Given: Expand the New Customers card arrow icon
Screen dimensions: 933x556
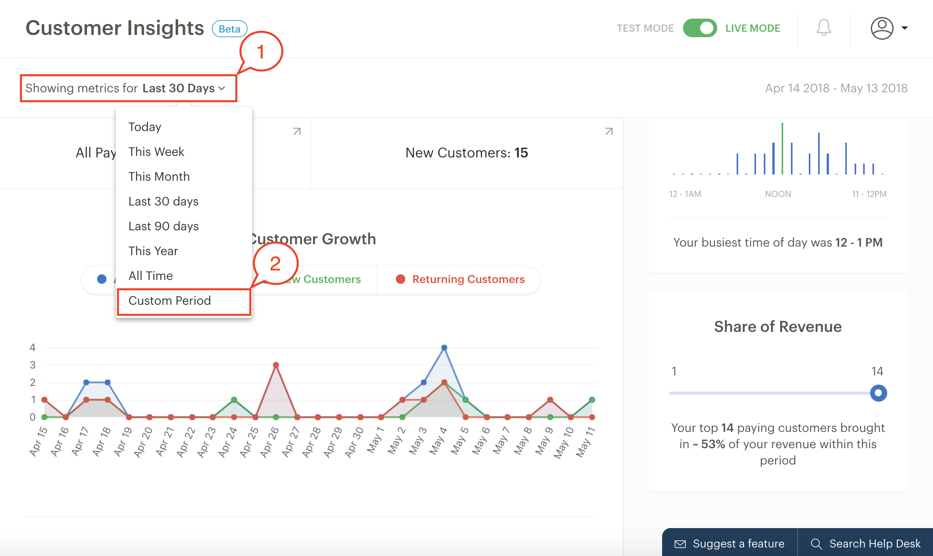Looking at the screenshot, I should (609, 131).
